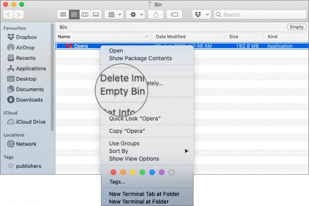Click the Opera file size 192.8 MB

[247, 46]
